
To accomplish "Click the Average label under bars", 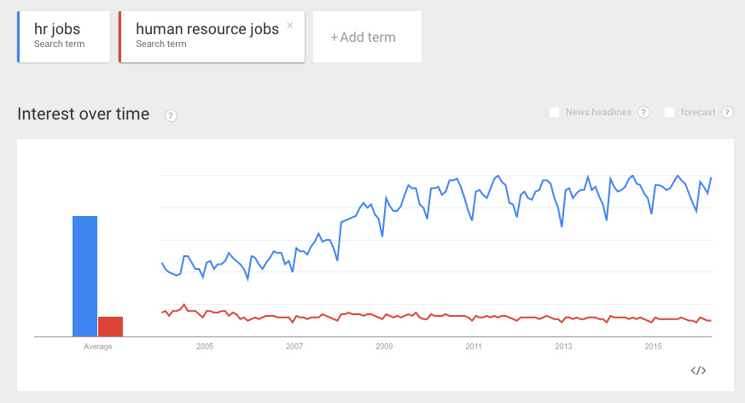I will point(98,347).
